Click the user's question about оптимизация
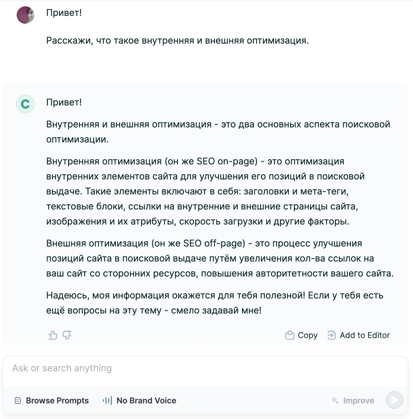The width and height of the screenshot is (413, 419). [177, 41]
